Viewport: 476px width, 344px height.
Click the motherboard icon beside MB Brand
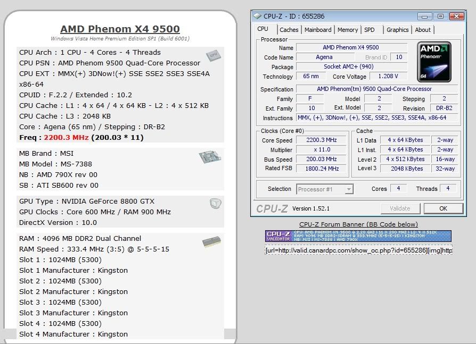[x=210, y=157]
